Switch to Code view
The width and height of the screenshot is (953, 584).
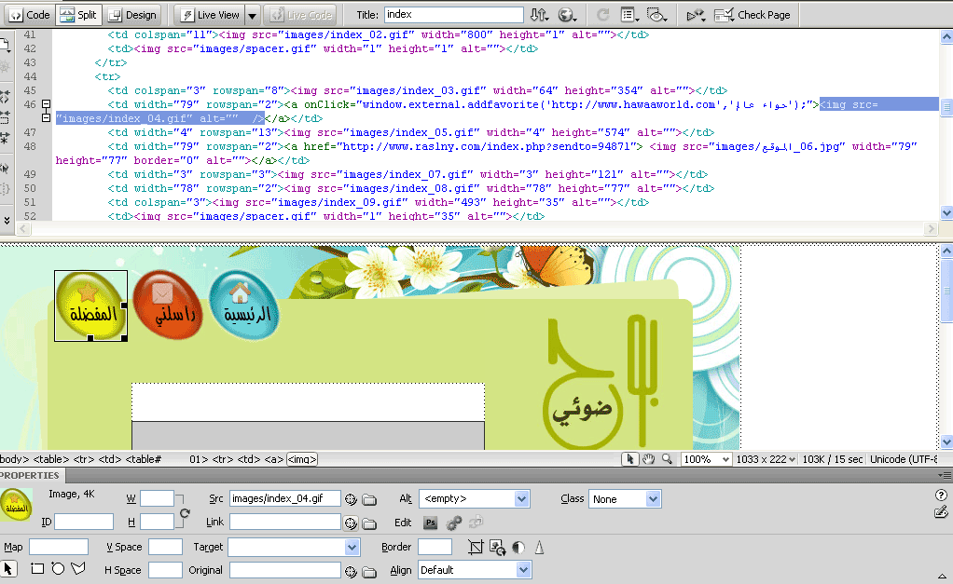click(x=30, y=15)
